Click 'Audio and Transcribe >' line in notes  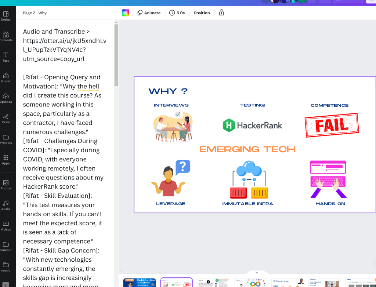(56, 32)
